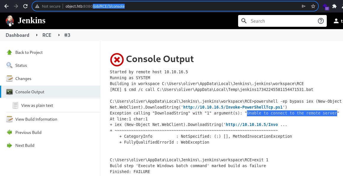Click the notepad Changes icon
Screen dimensions: 343x176
click(9, 79)
